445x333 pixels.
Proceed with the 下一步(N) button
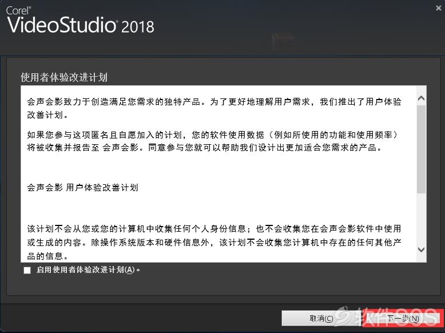(403, 318)
